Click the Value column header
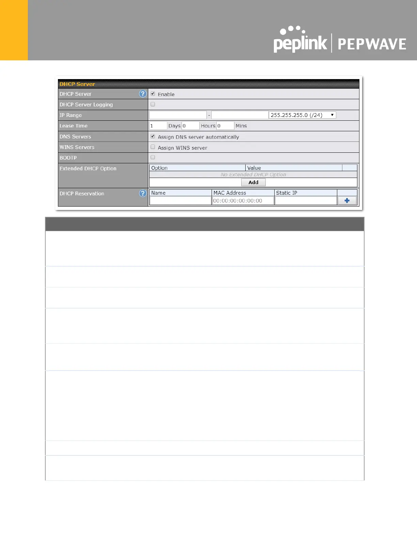This screenshot has width=417, height=540. (294, 168)
